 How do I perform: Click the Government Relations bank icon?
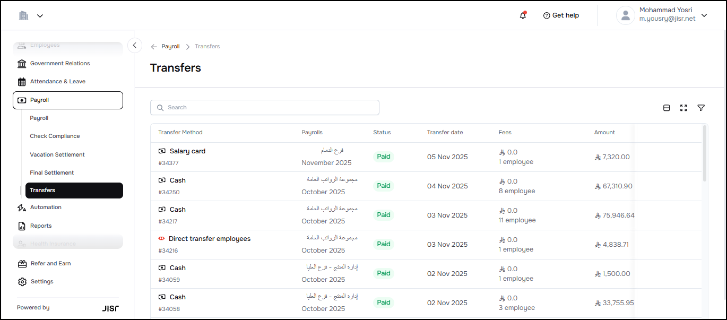(22, 64)
